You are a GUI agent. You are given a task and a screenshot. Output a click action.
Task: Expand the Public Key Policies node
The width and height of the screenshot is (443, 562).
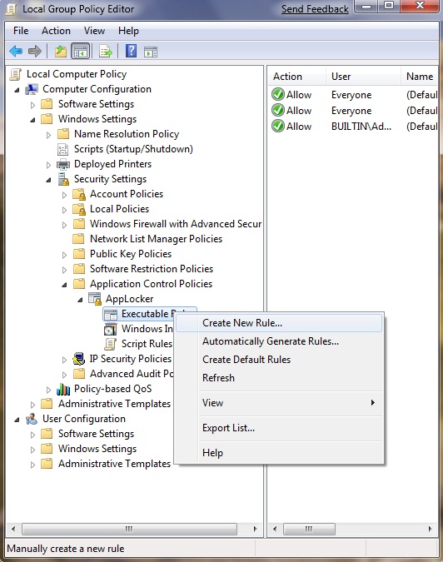coord(64,255)
